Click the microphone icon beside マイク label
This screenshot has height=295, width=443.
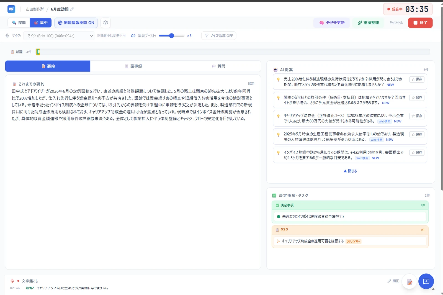point(7,36)
